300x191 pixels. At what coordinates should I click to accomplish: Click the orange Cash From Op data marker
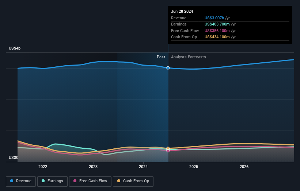[168, 148]
